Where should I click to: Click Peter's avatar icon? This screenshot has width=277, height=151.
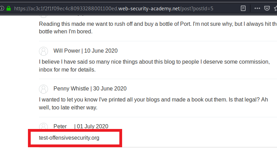coord(43,126)
